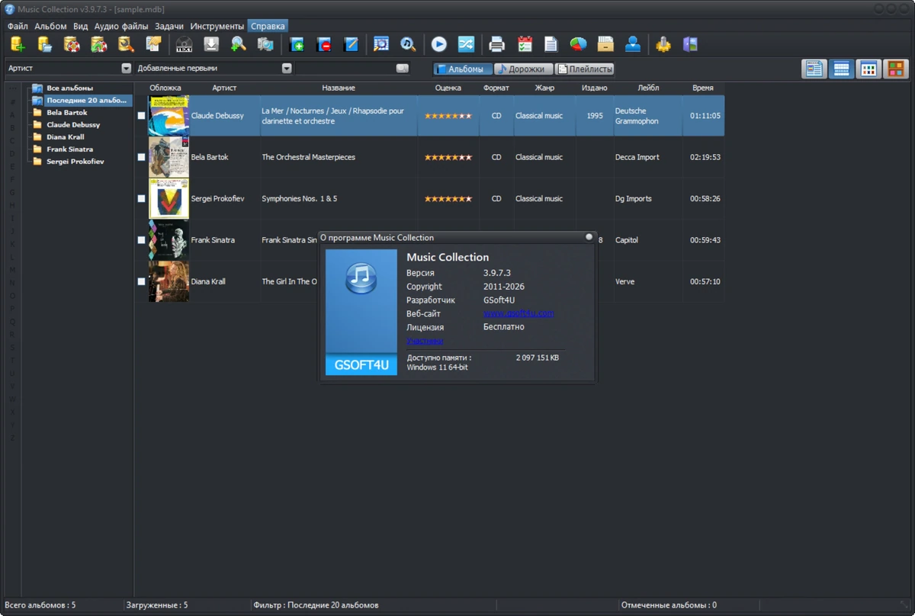Open the Добавленные первыми sort dropdown

pyautogui.click(x=287, y=69)
